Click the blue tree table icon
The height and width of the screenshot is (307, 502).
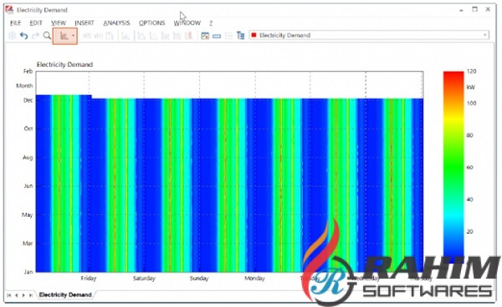pyautogui.click(x=240, y=35)
